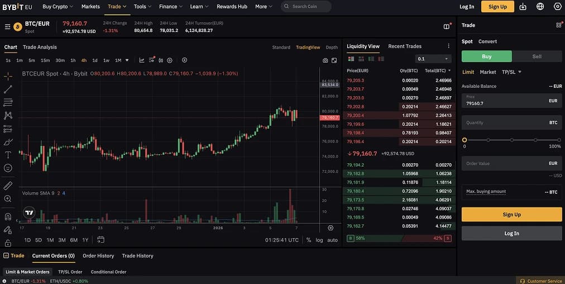
Task: Open the 0.1 price grouping dropdown
Action: click(433, 59)
